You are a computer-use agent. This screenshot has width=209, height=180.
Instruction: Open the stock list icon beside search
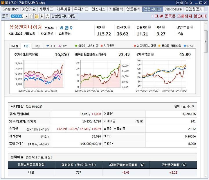[36, 16]
